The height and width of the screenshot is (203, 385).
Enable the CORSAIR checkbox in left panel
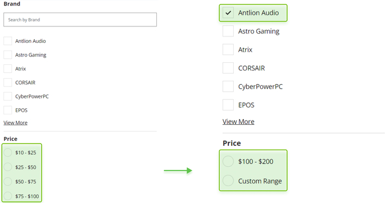click(8, 83)
